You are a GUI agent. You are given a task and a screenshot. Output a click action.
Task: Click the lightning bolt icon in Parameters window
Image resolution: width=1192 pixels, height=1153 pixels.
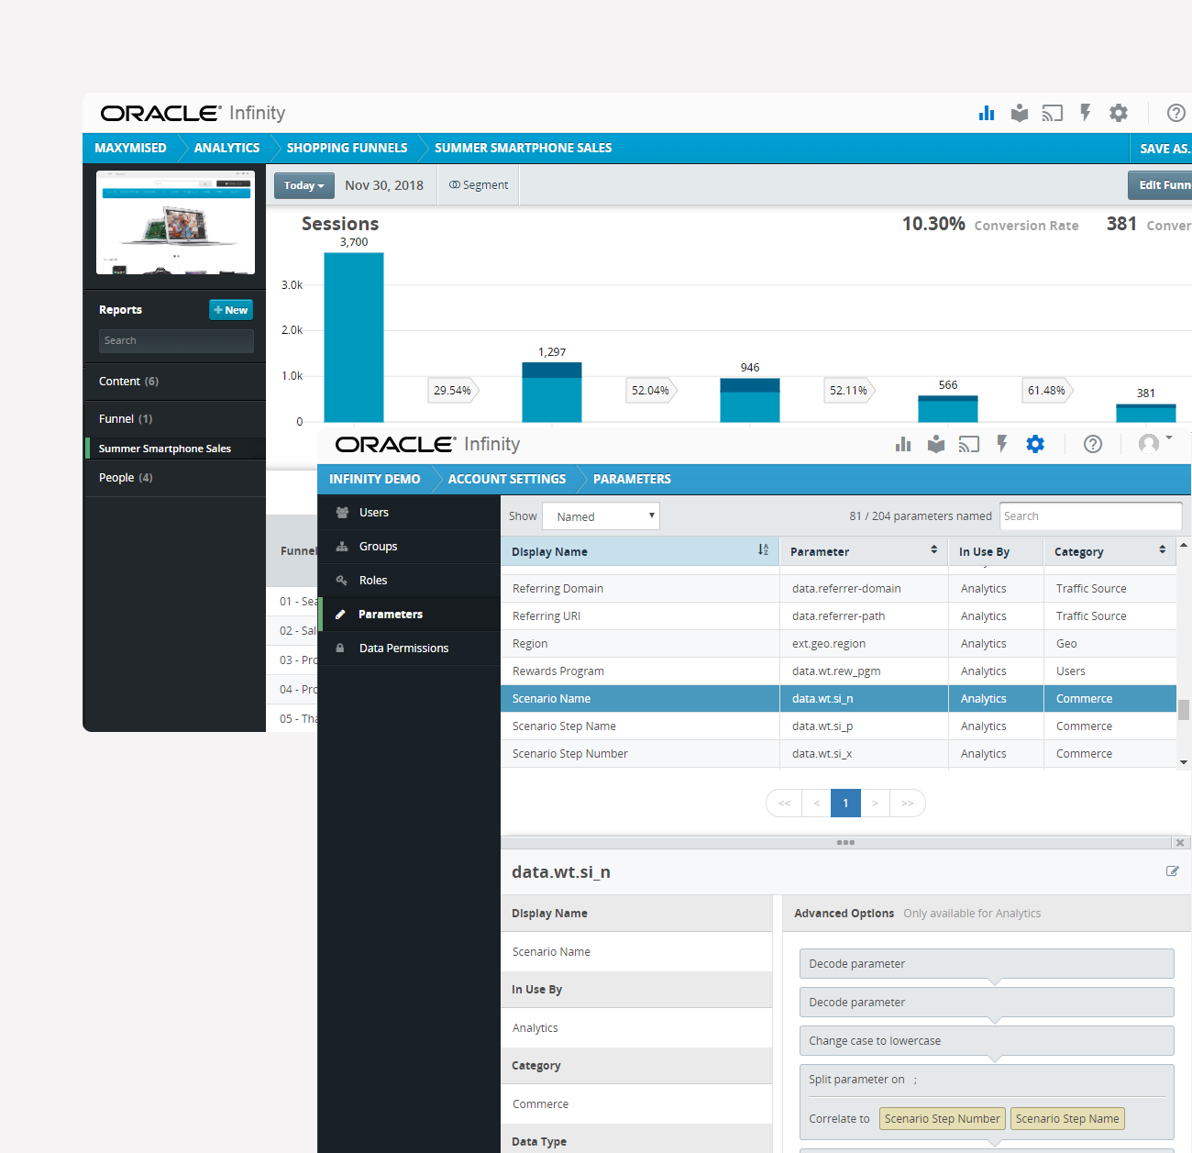tap(1002, 444)
